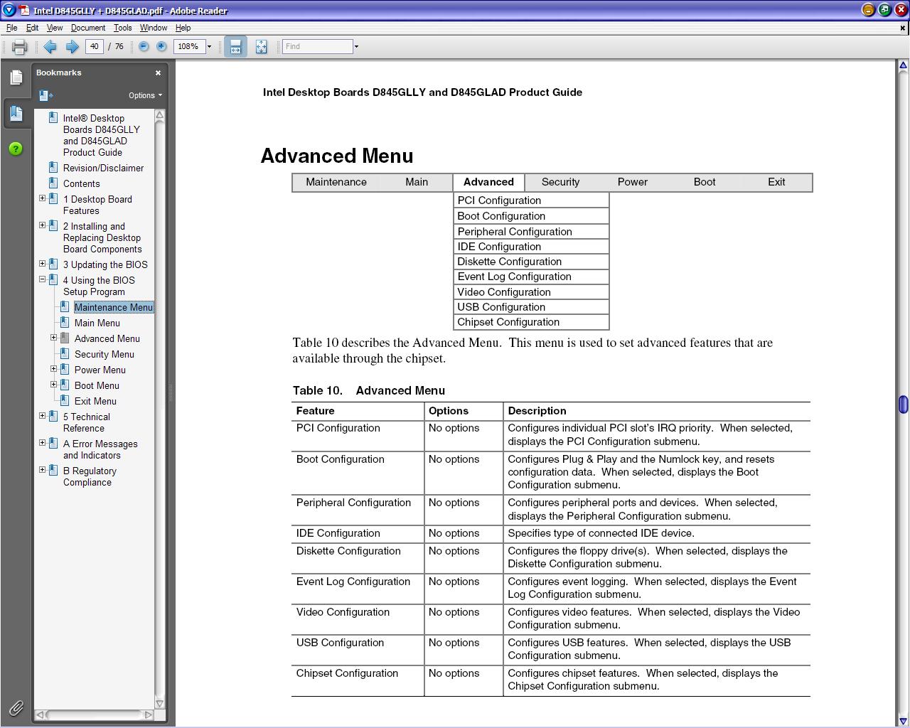This screenshot has height=728, width=910.
Task: Click the Chipset Configuration table feature cell
Action: 358,680
